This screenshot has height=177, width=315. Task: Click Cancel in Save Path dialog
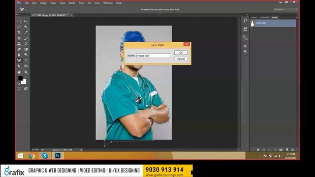181,59
